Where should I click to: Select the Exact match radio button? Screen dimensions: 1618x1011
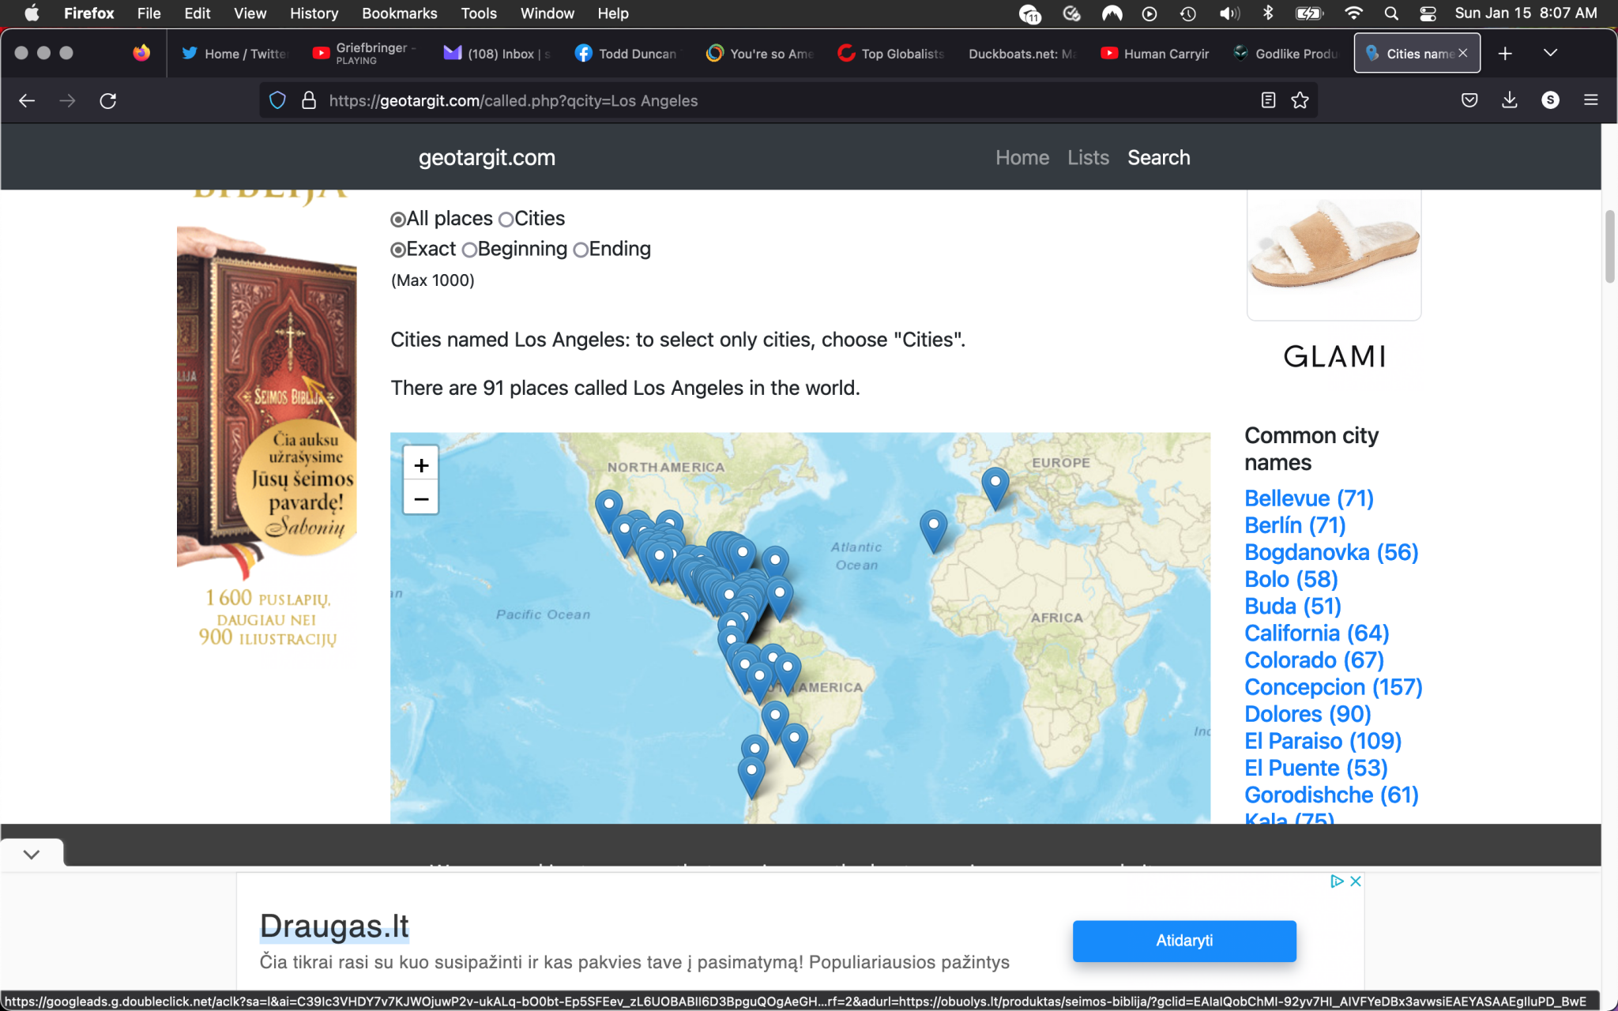click(398, 250)
